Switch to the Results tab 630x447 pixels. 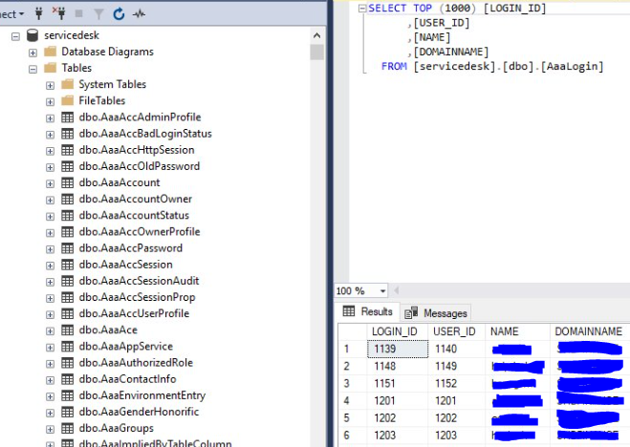(368, 311)
